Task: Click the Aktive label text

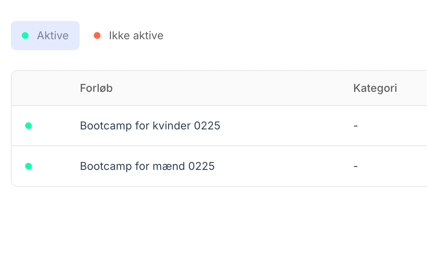Action: (53, 35)
